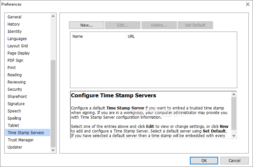This screenshot has width=253, height=167.
Task: Click category list scroll up arrow
Action: [x=53, y=16]
